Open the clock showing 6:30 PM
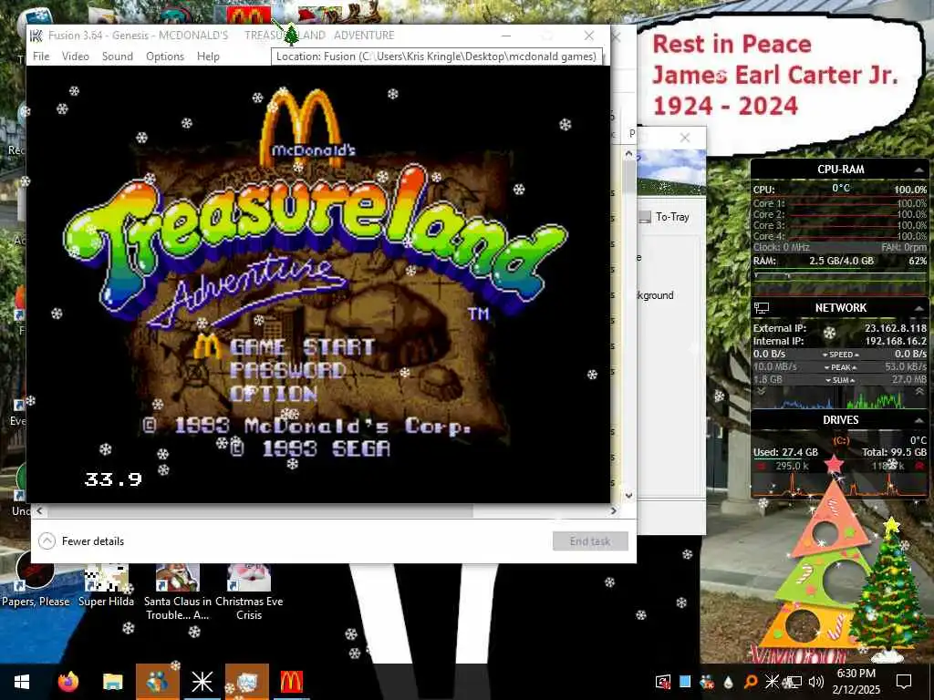Screen dimensions: 934x700 856,682
